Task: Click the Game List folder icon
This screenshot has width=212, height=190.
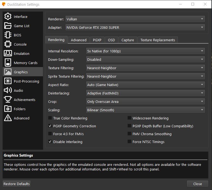Action: [x=8, y=26]
